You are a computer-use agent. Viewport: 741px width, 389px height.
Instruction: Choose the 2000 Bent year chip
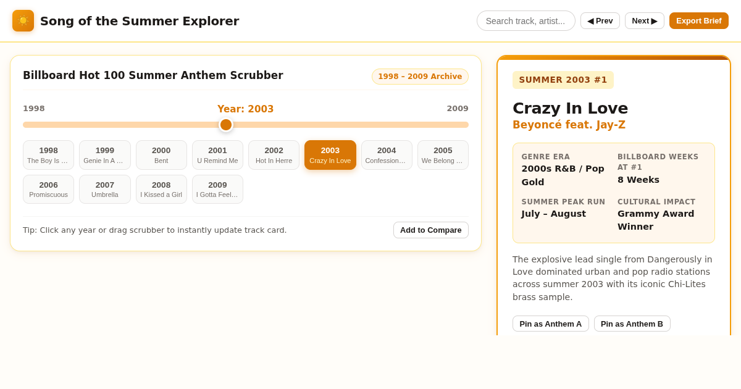click(x=161, y=155)
